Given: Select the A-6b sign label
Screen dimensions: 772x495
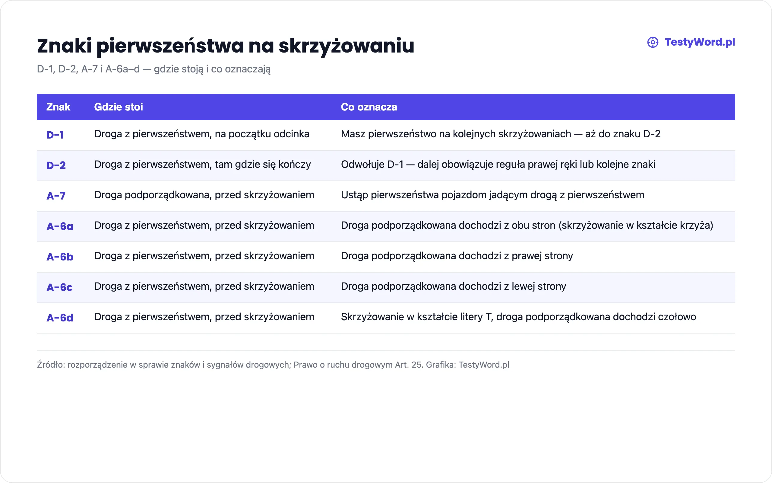Looking at the screenshot, I should (60, 257).
